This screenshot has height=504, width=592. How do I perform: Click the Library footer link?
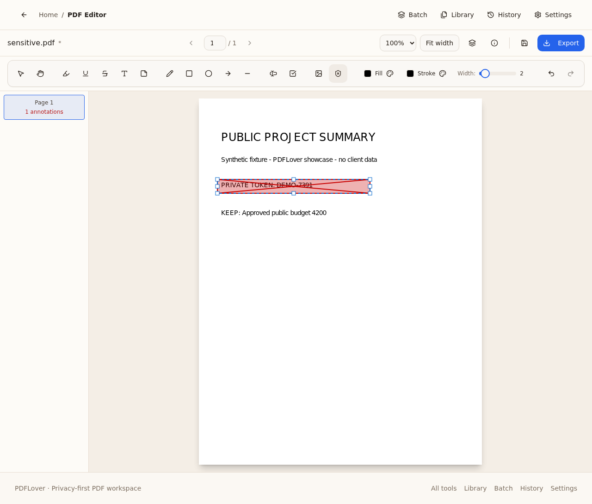pyautogui.click(x=475, y=488)
